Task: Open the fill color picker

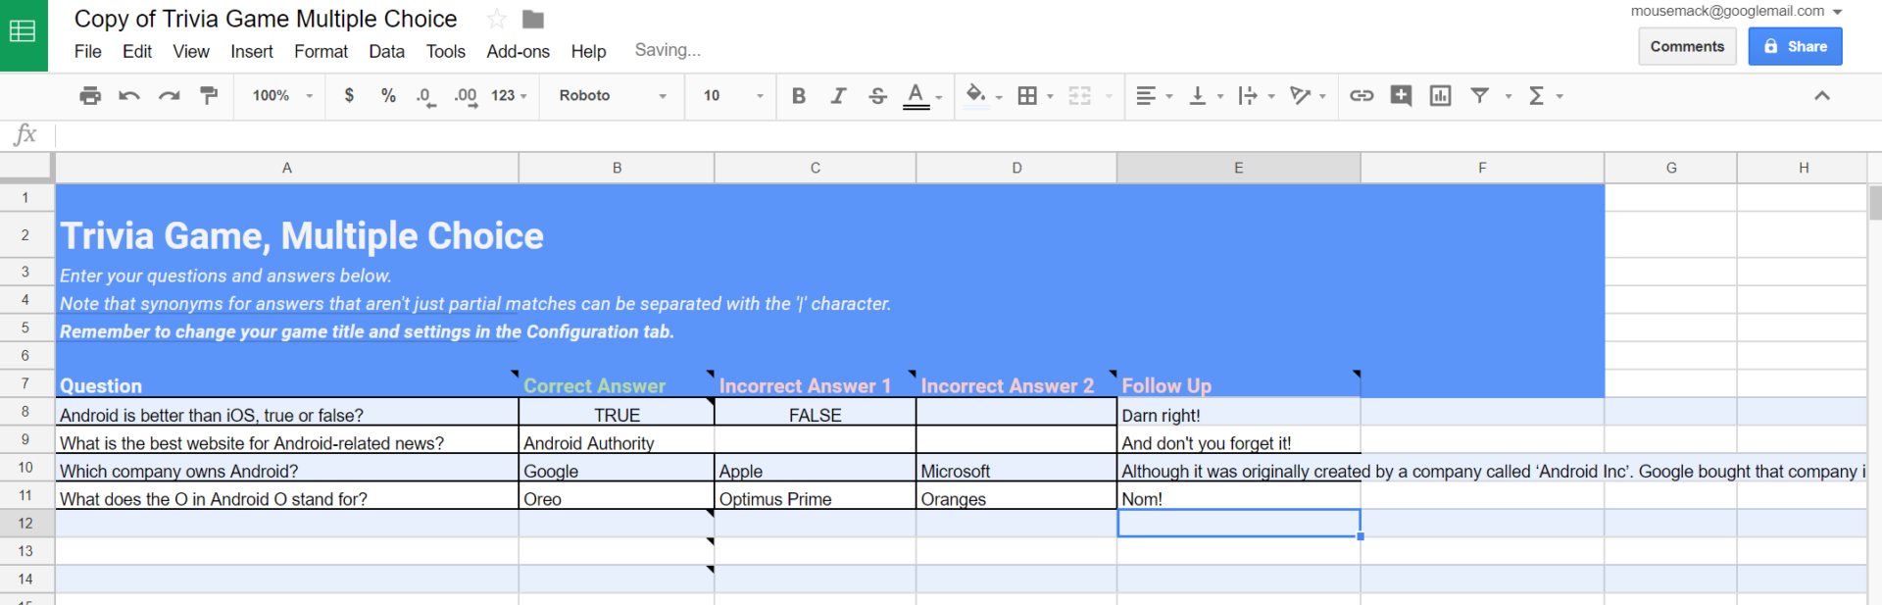Action: pyautogui.click(x=976, y=95)
